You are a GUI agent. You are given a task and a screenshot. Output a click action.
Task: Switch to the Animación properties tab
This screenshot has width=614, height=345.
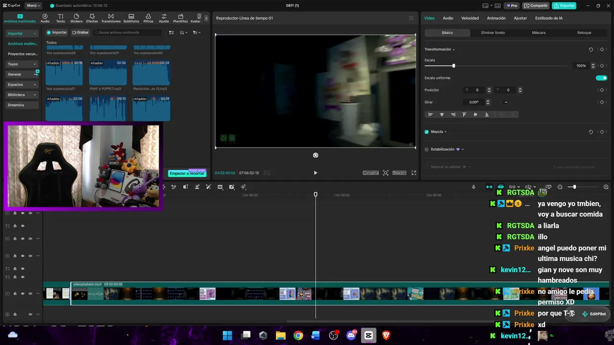(x=496, y=18)
